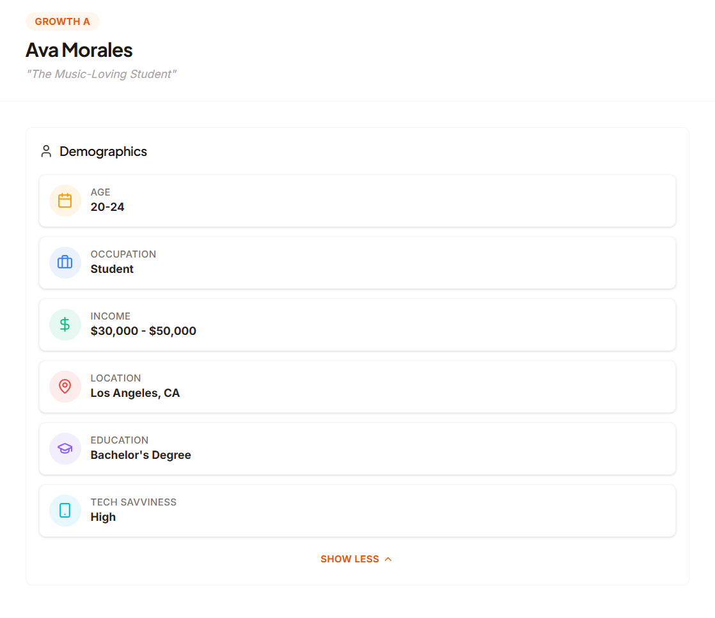Select the Occupation Student card
This screenshot has width=715, height=618.
tap(357, 262)
